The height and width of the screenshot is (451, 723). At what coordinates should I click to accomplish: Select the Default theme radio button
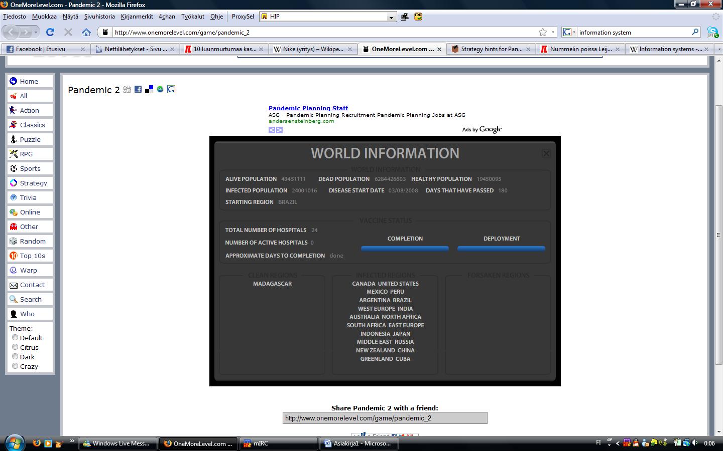tap(15, 338)
